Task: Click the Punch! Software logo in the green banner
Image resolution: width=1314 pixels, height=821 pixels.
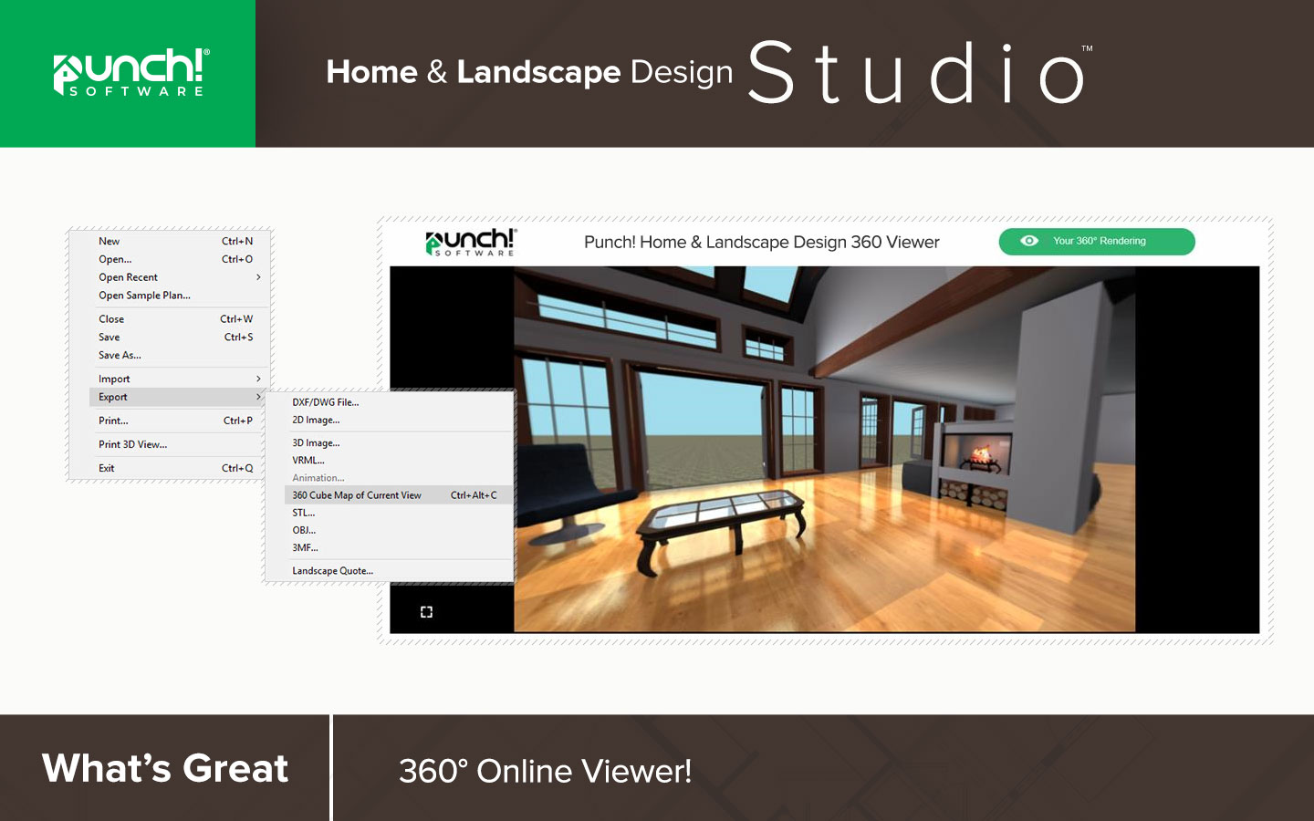Action: point(131,73)
